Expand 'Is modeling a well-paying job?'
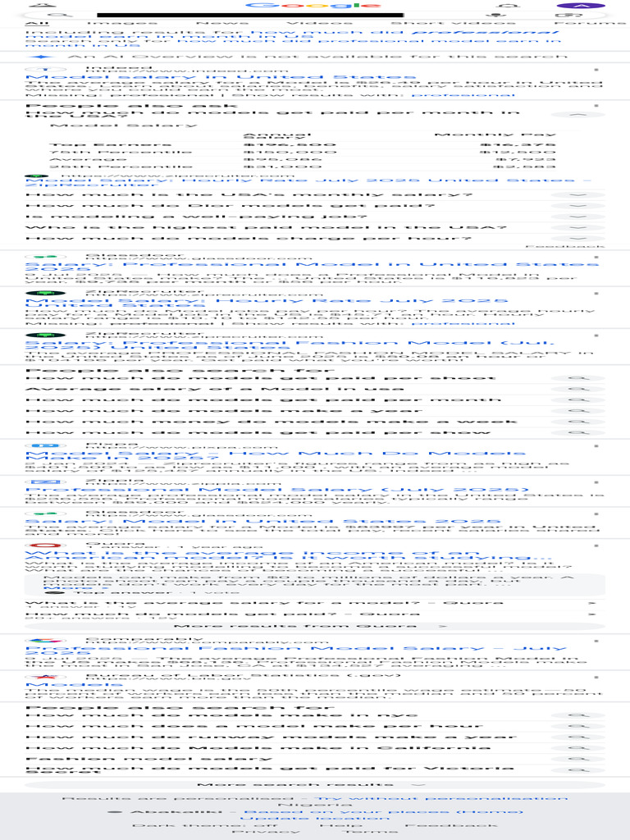The width and height of the screenshot is (630, 840). (x=578, y=217)
